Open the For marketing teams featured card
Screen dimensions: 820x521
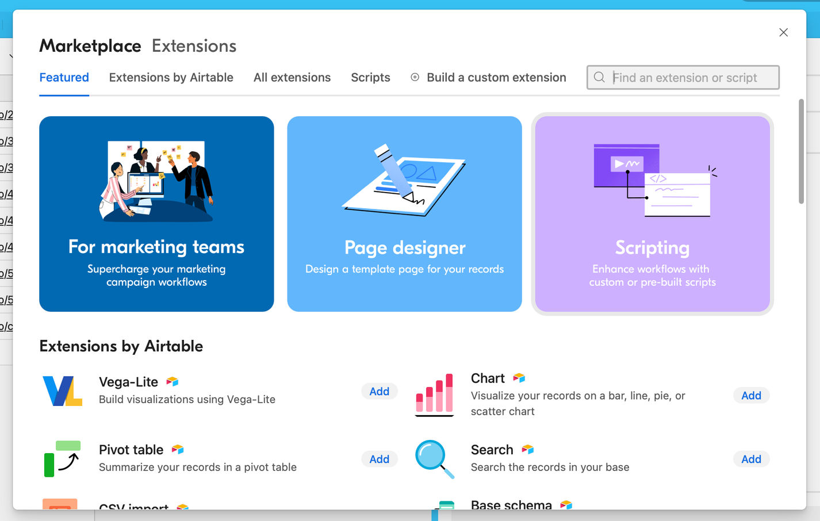(156, 214)
